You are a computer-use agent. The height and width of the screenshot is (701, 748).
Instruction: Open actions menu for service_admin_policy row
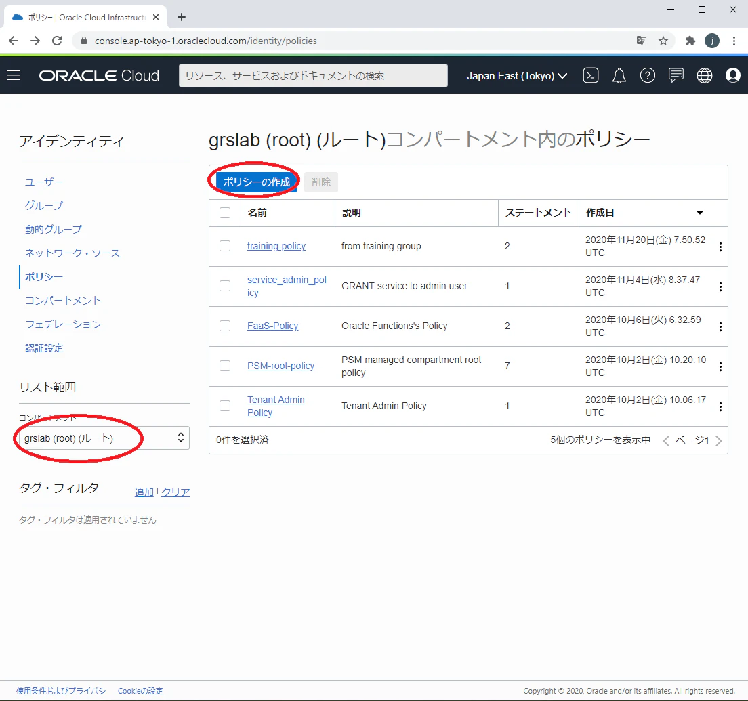(720, 286)
